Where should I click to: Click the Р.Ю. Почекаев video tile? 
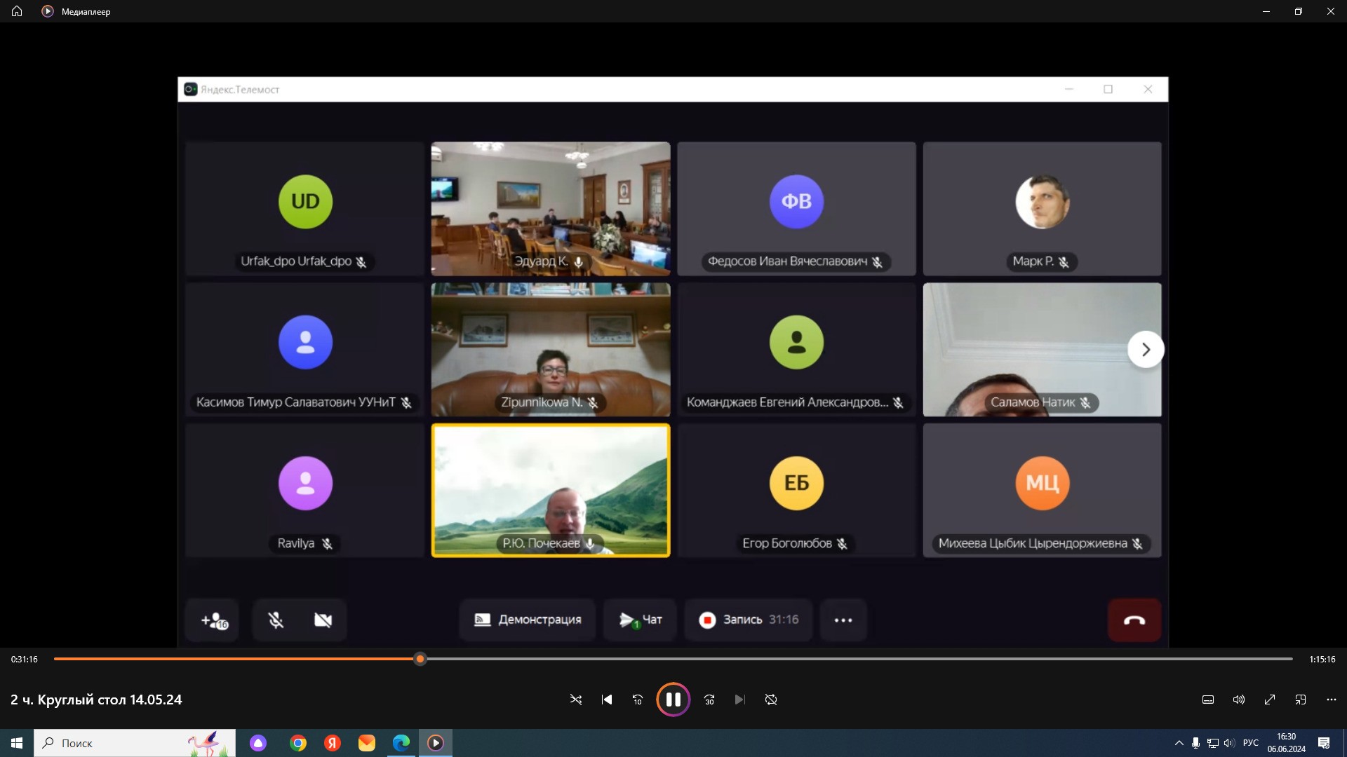click(x=551, y=491)
